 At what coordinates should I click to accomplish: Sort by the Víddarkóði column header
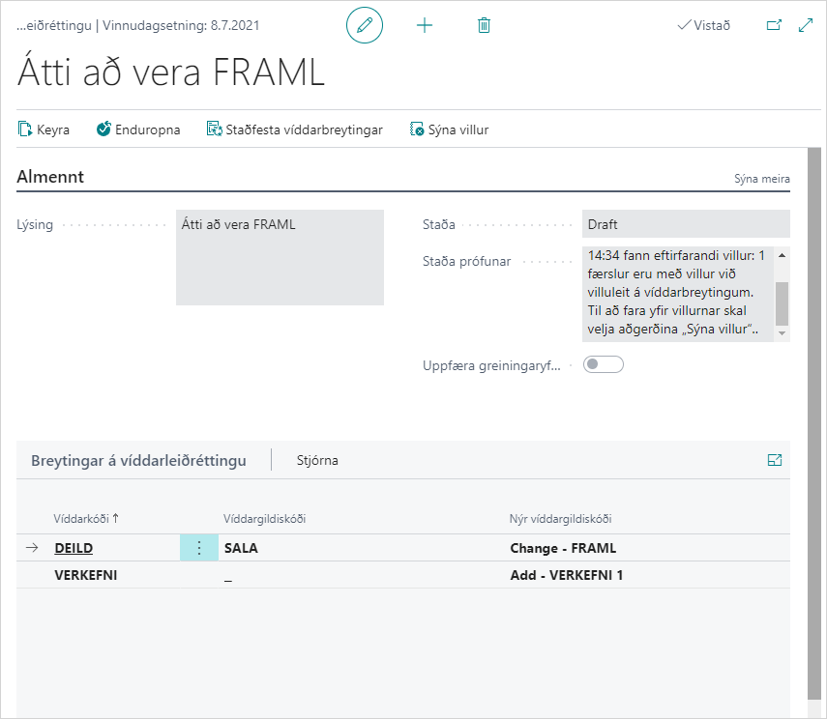point(85,519)
